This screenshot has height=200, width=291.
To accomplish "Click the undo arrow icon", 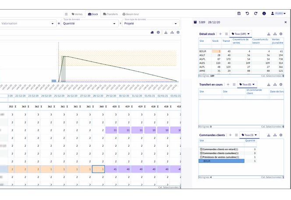I will click(x=247, y=14).
